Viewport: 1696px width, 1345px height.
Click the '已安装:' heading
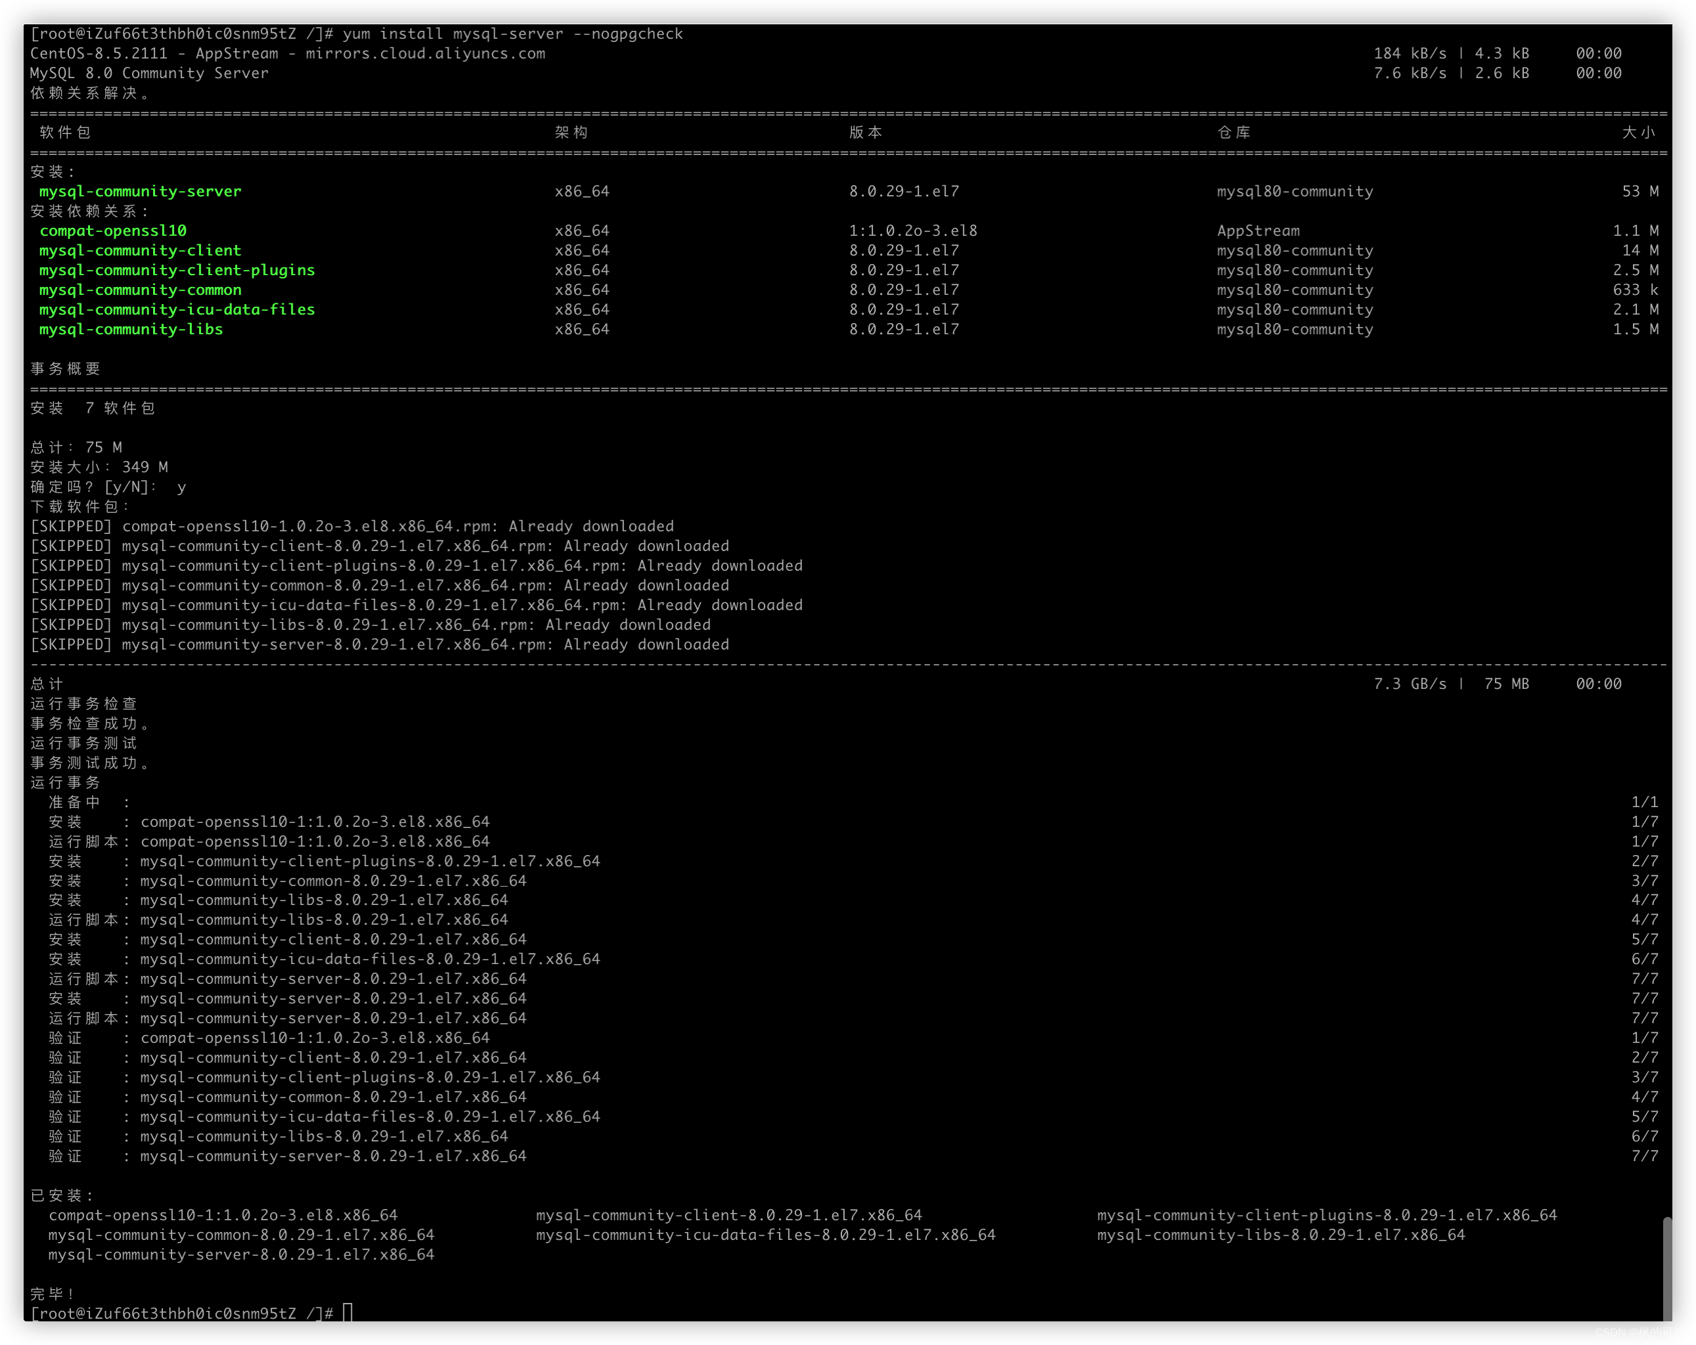62,1195
